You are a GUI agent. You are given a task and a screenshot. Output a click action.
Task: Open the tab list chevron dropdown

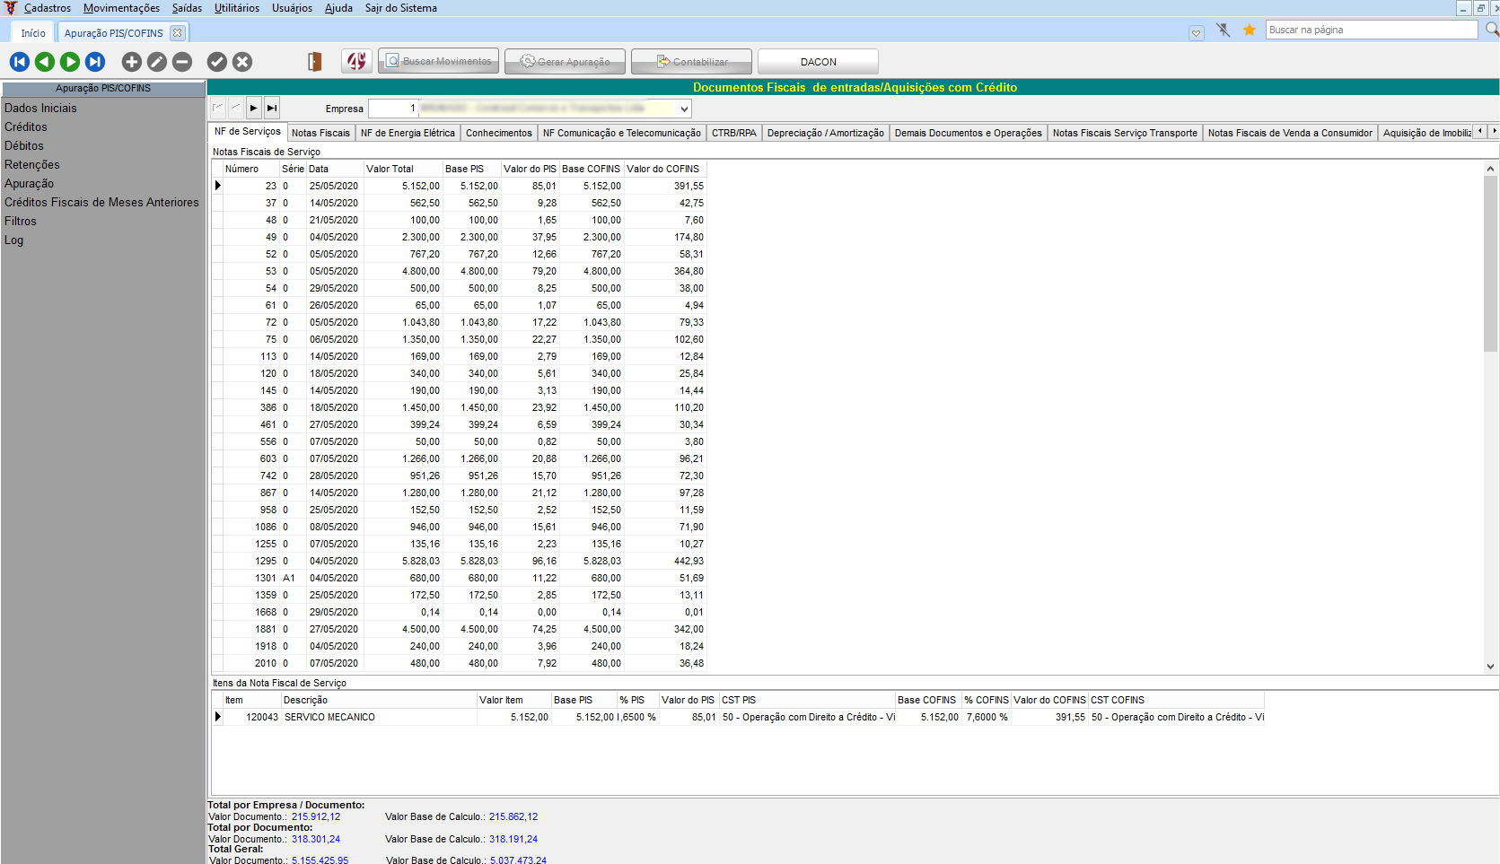(1197, 33)
